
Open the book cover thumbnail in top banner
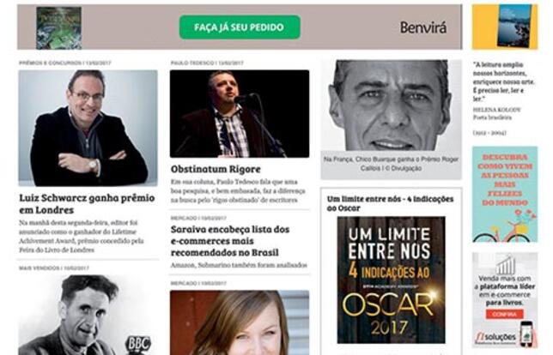pos(59,27)
